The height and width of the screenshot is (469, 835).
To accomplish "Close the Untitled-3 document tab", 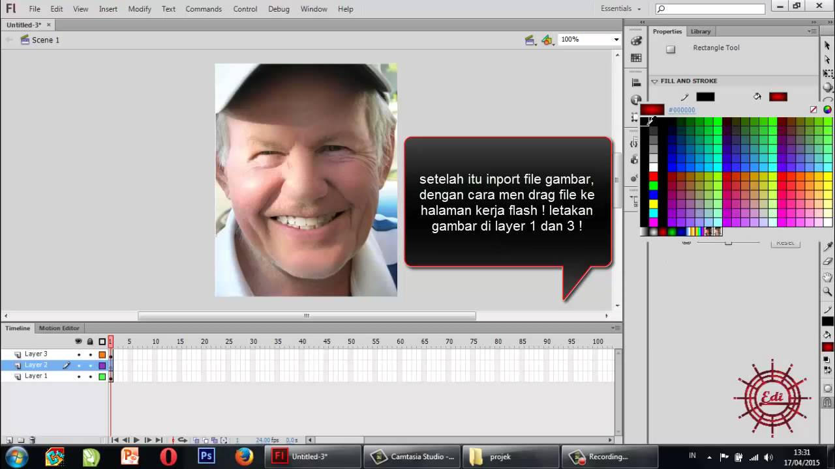I will [x=49, y=25].
